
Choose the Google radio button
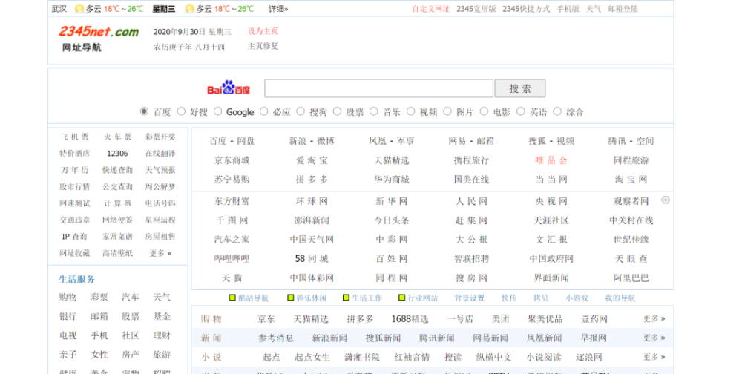click(x=217, y=111)
